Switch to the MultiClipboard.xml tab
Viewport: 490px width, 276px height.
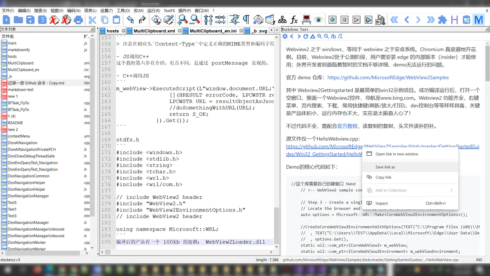point(154,31)
